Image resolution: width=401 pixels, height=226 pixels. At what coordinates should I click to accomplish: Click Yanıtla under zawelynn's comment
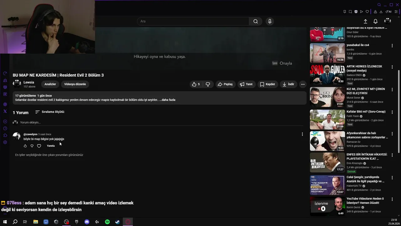point(51,146)
